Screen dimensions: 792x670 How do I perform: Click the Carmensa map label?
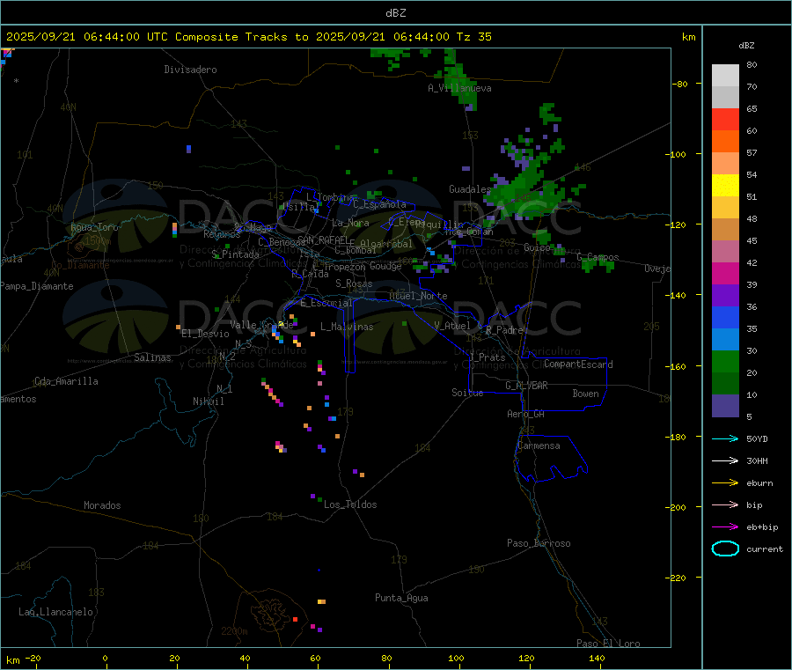point(539,445)
